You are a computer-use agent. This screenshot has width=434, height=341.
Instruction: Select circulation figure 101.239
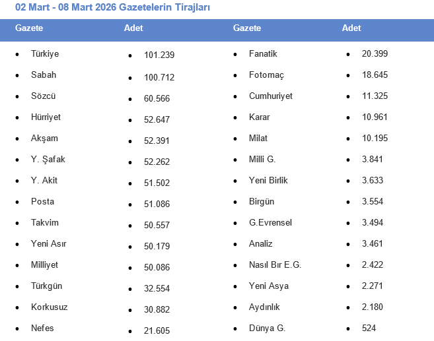pyautogui.click(x=159, y=55)
